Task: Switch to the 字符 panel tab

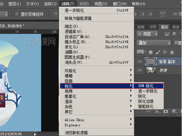Action: 153,27
